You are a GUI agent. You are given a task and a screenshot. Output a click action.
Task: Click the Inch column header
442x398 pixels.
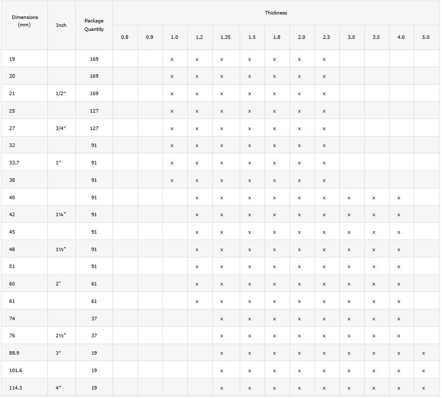coord(61,25)
